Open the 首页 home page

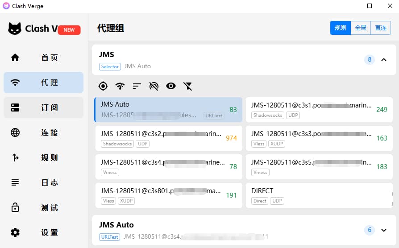click(43, 58)
